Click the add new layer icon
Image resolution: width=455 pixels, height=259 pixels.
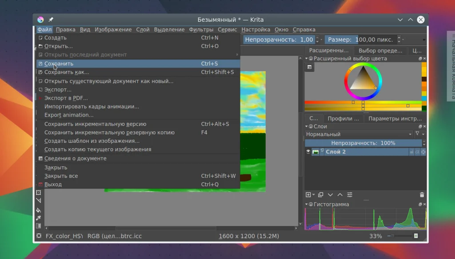coord(308,195)
